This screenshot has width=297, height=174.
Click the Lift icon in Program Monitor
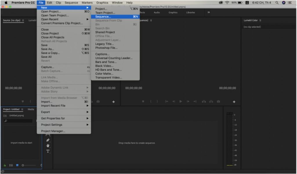(204, 102)
